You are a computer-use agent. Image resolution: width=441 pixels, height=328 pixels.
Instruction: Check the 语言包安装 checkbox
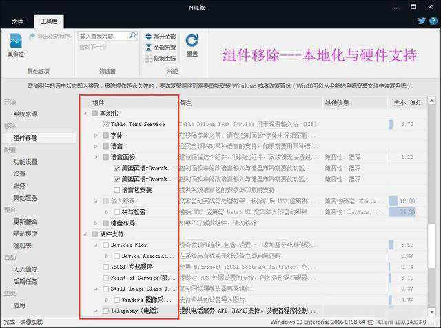[116, 190]
